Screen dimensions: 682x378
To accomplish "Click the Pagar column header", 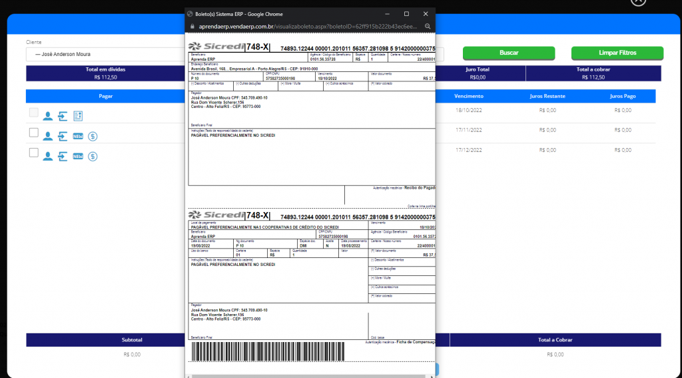I will click(106, 96).
